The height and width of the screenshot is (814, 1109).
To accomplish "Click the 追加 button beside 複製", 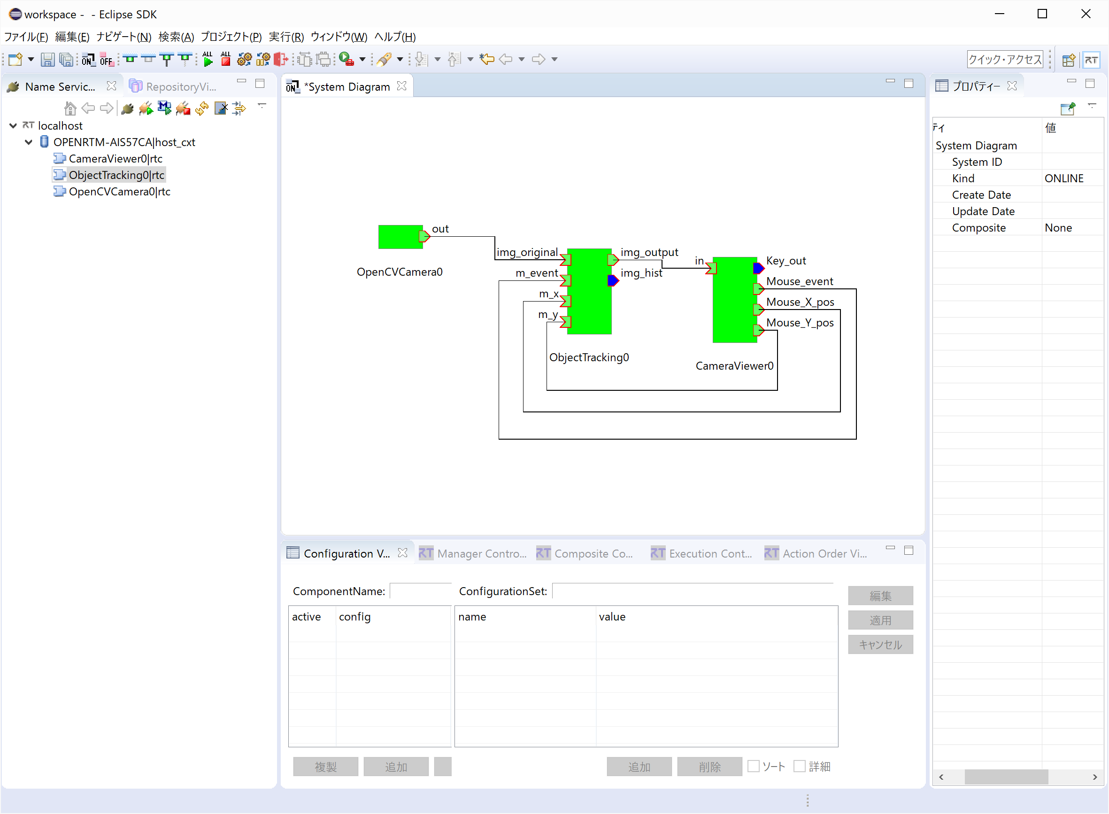I will pyautogui.click(x=396, y=767).
